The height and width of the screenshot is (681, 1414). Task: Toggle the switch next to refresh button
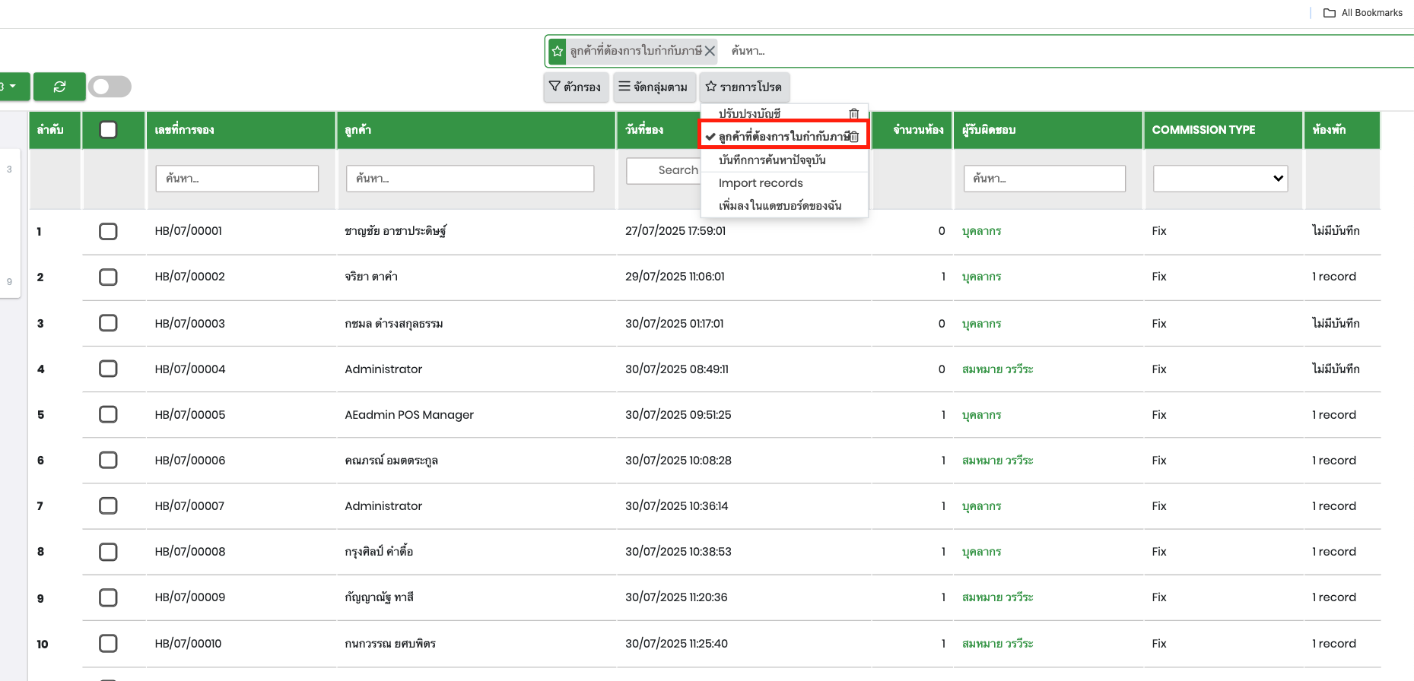[x=110, y=87]
